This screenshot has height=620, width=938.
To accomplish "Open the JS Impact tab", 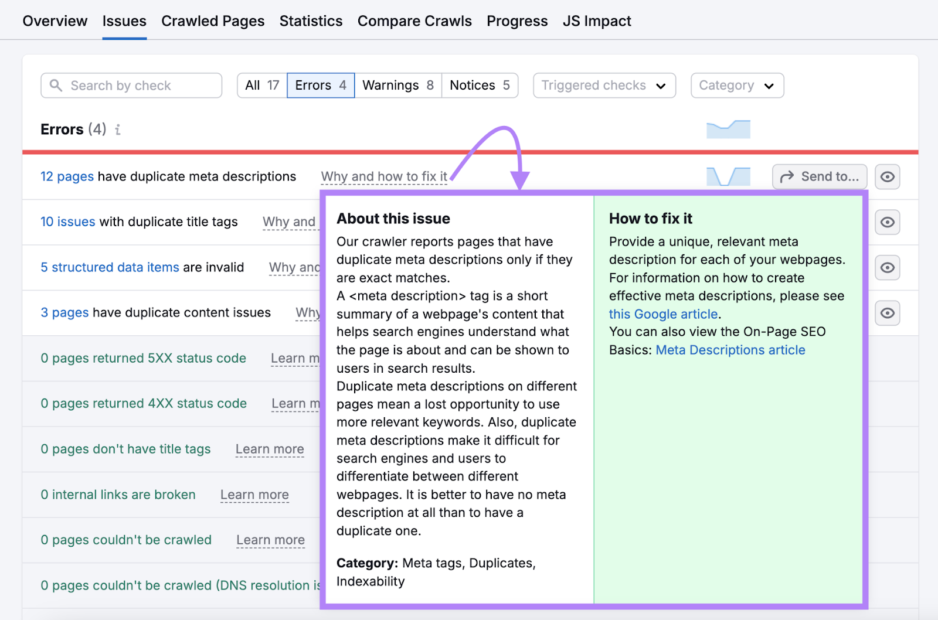I will click(597, 21).
